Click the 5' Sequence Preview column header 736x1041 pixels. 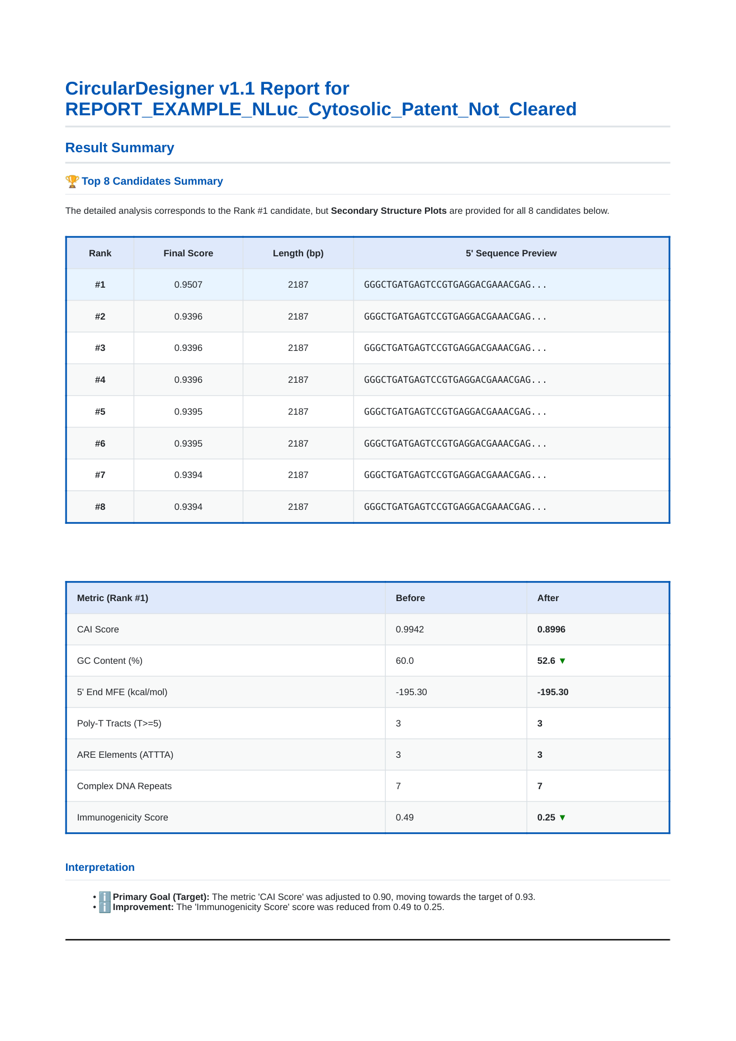(511, 253)
